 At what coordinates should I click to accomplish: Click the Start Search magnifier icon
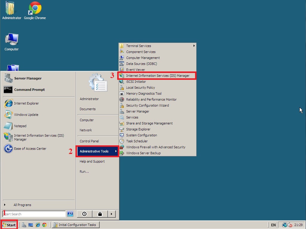pyautogui.click(x=70, y=214)
